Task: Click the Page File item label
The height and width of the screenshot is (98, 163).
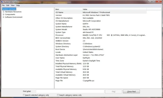Action: pos(59,81)
